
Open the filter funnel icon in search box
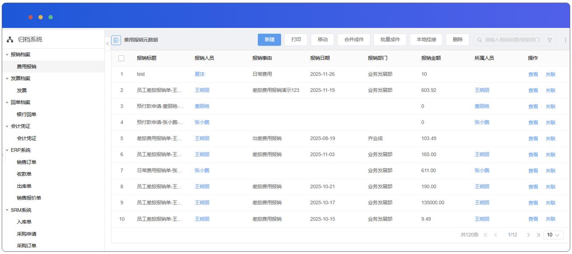(550, 40)
